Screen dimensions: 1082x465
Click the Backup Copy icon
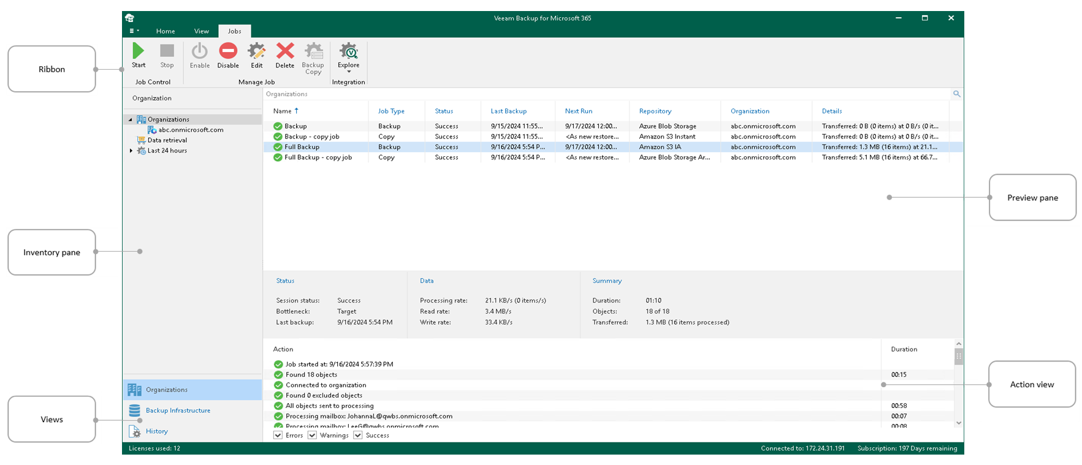(313, 51)
